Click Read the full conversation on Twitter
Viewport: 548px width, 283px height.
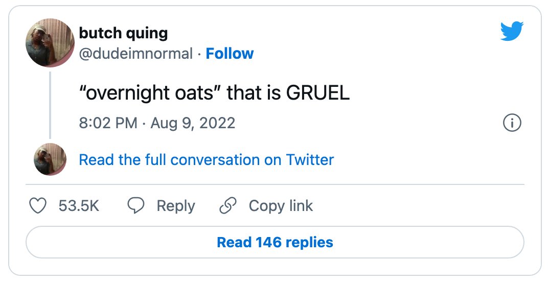coord(207,160)
